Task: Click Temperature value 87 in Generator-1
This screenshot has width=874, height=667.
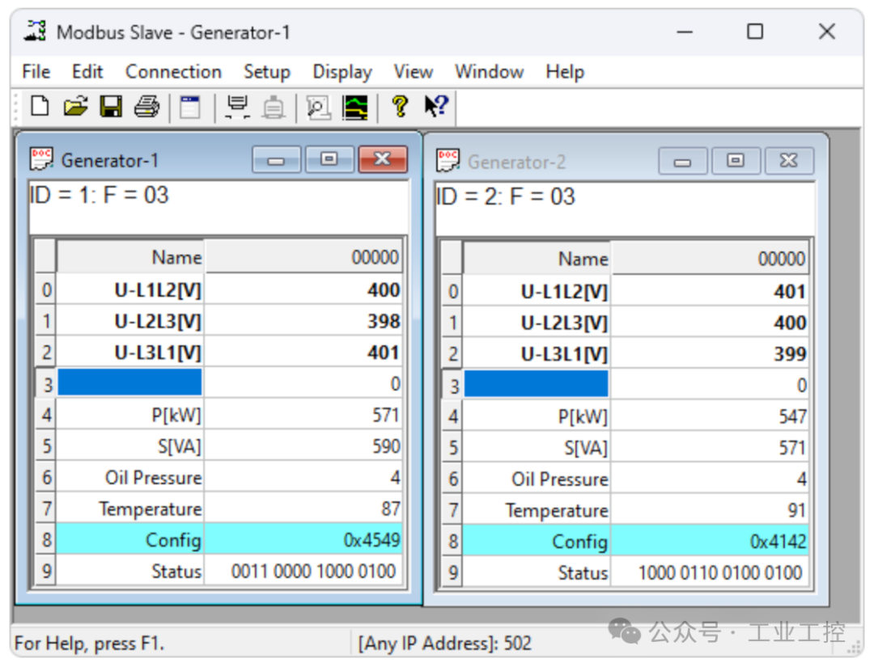Action: point(391,509)
